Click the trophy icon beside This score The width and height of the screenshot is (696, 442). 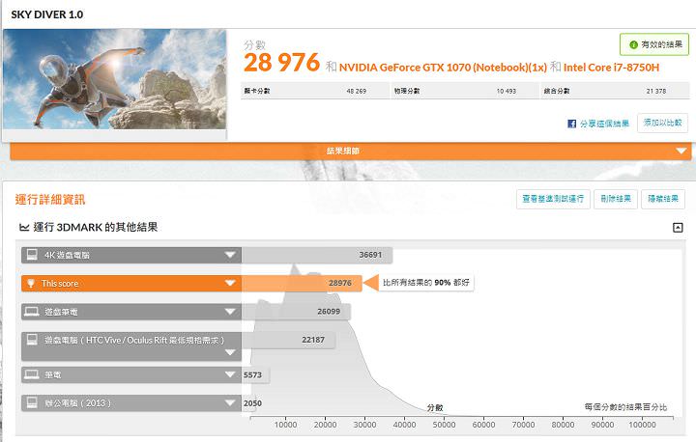pyautogui.click(x=31, y=283)
